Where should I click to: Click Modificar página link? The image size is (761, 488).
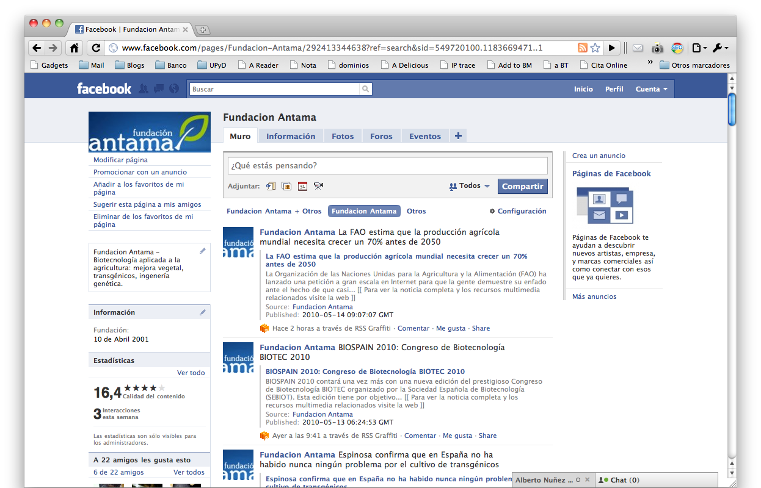coord(120,160)
